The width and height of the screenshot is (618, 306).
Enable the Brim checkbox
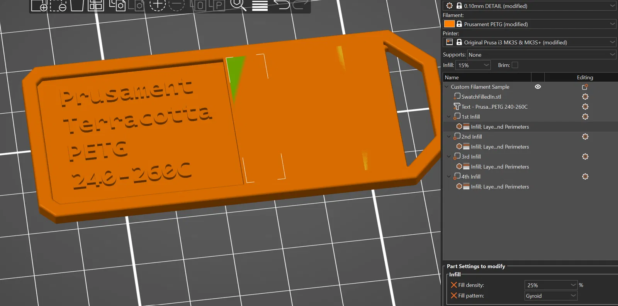[x=515, y=65]
